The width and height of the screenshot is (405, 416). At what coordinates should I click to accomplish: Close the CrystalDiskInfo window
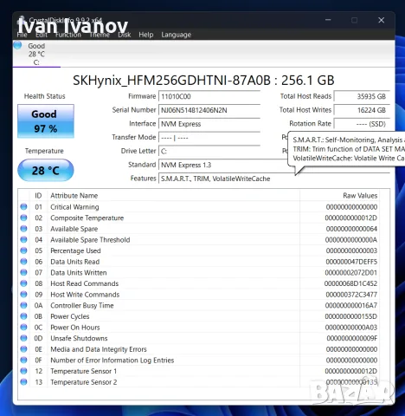pyautogui.click(x=381, y=20)
